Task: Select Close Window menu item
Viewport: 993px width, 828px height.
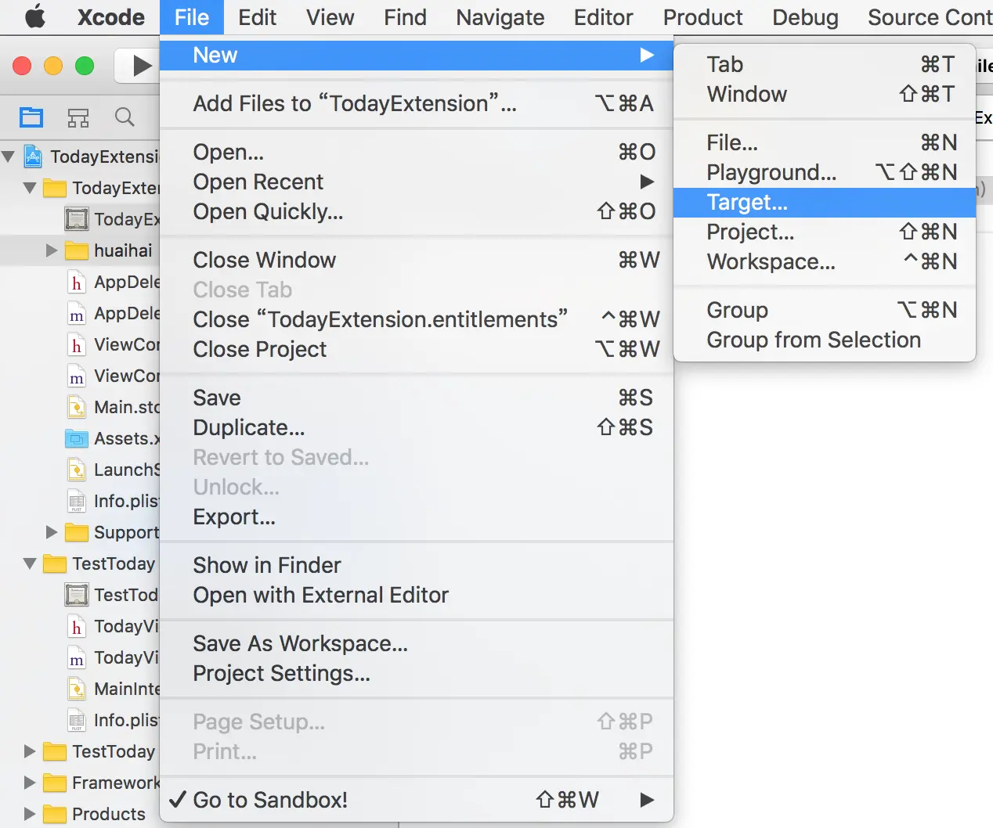Action: click(x=417, y=260)
